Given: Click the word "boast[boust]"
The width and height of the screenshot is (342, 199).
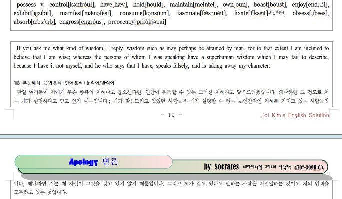Looking at the screenshot, I should tap(270, 5).
